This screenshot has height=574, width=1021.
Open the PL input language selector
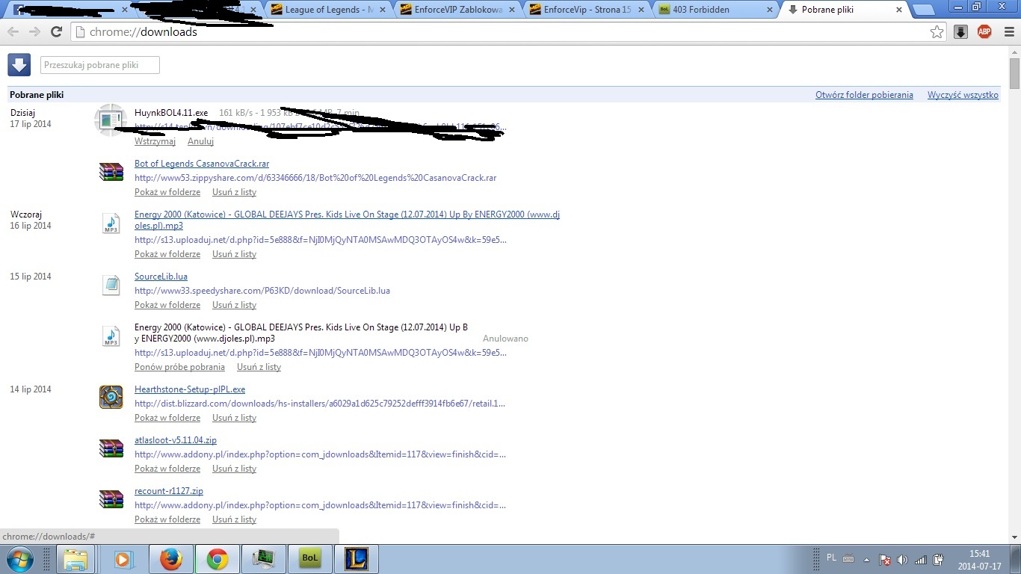pyautogui.click(x=832, y=558)
